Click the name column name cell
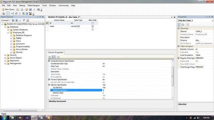The height and width of the screenshot is (120, 214). point(59,26)
